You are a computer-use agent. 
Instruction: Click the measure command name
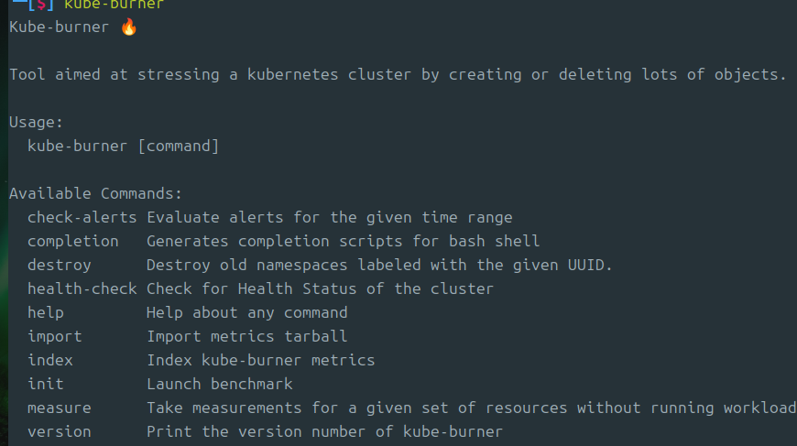click(x=60, y=408)
